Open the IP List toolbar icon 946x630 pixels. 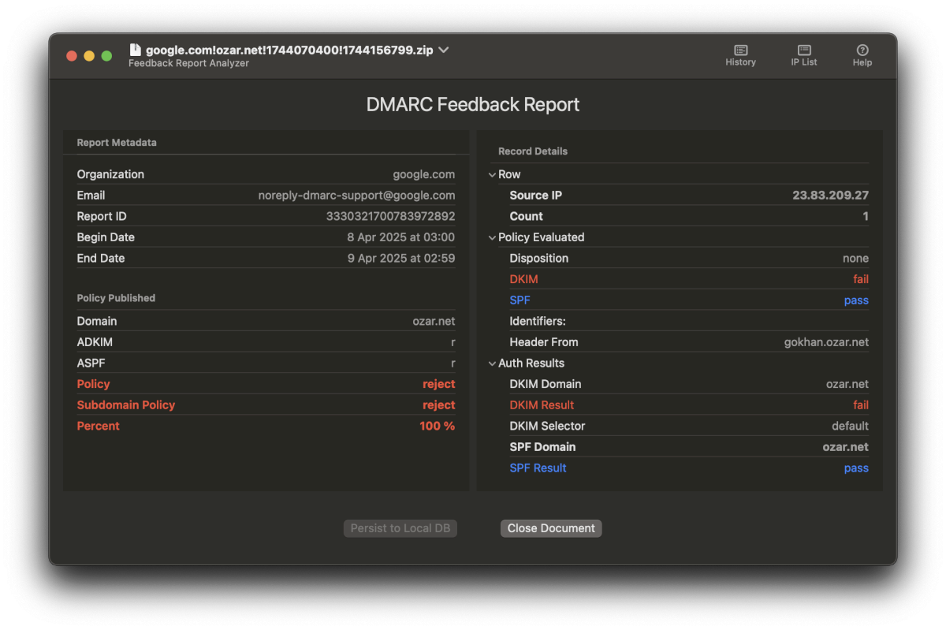pyautogui.click(x=803, y=50)
